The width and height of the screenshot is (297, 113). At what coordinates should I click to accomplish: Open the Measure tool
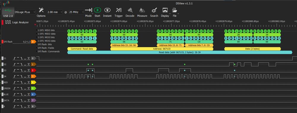pyautogui.click(x=142, y=10)
